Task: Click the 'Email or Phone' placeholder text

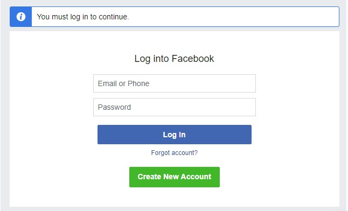Action: [123, 83]
